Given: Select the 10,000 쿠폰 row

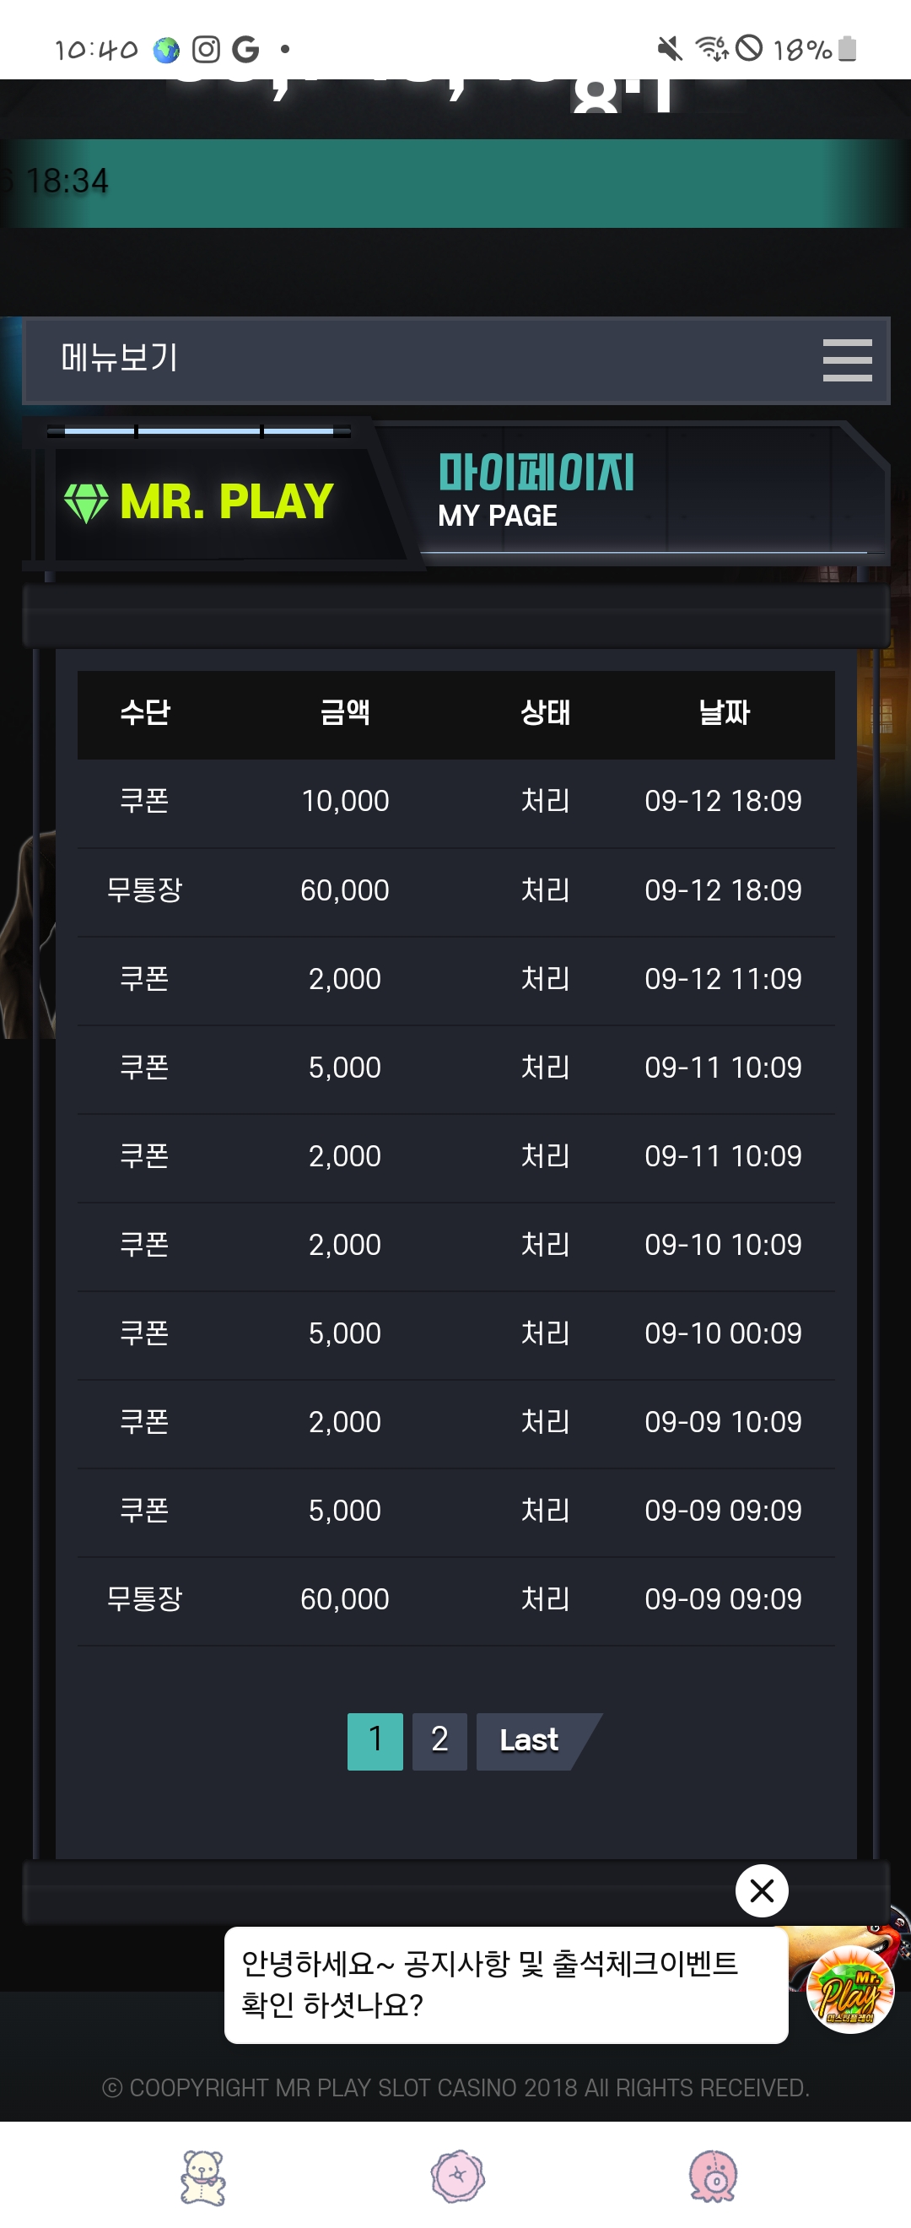Looking at the screenshot, I should (455, 802).
